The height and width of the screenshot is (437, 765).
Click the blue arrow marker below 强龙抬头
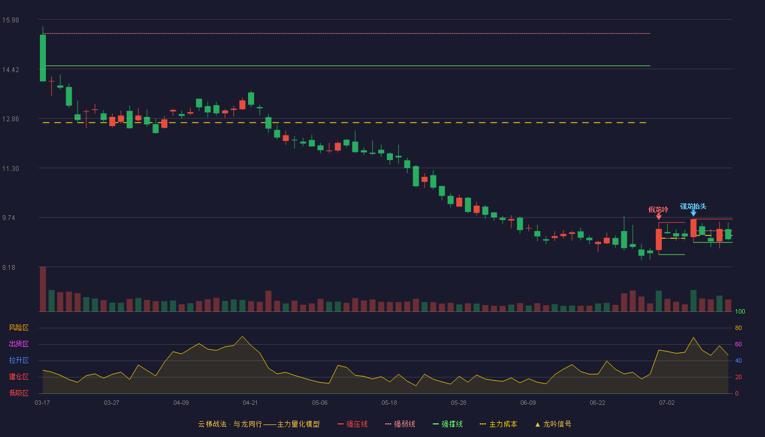693,213
